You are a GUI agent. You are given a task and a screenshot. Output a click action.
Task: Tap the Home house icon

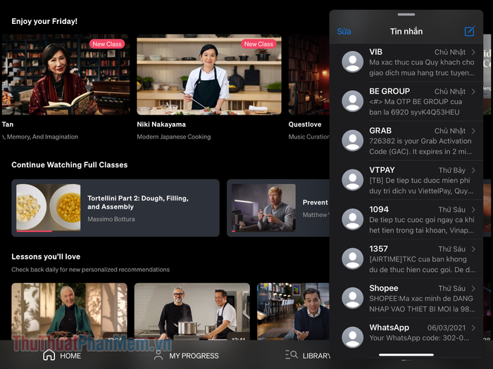pyautogui.click(x=49, y=355)
